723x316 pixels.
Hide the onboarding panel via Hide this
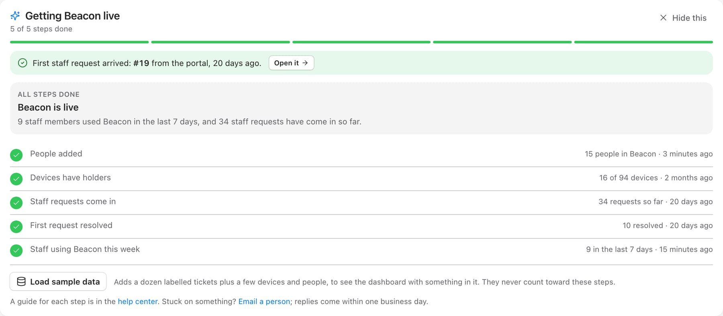coord(683,18)
